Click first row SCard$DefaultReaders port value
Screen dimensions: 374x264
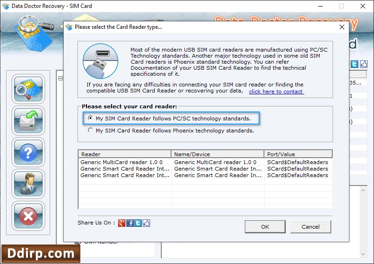(x=297, y=162)
